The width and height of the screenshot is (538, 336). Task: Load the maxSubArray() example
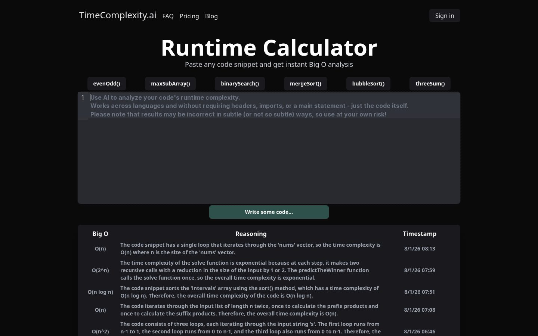point(170,84)
